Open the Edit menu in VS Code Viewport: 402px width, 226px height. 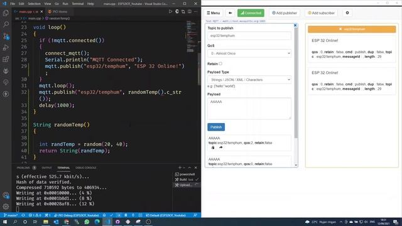coord(21,4)
